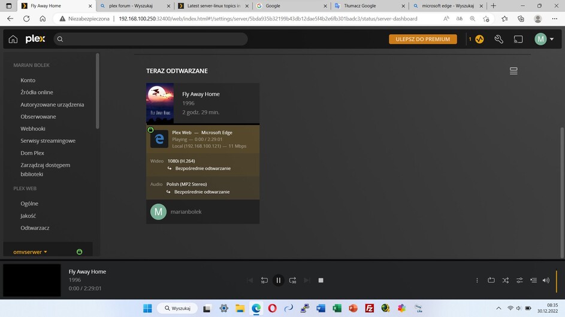Mute the player volume
The height and width of the screenshot is (317, 565).
pos(546,281)
